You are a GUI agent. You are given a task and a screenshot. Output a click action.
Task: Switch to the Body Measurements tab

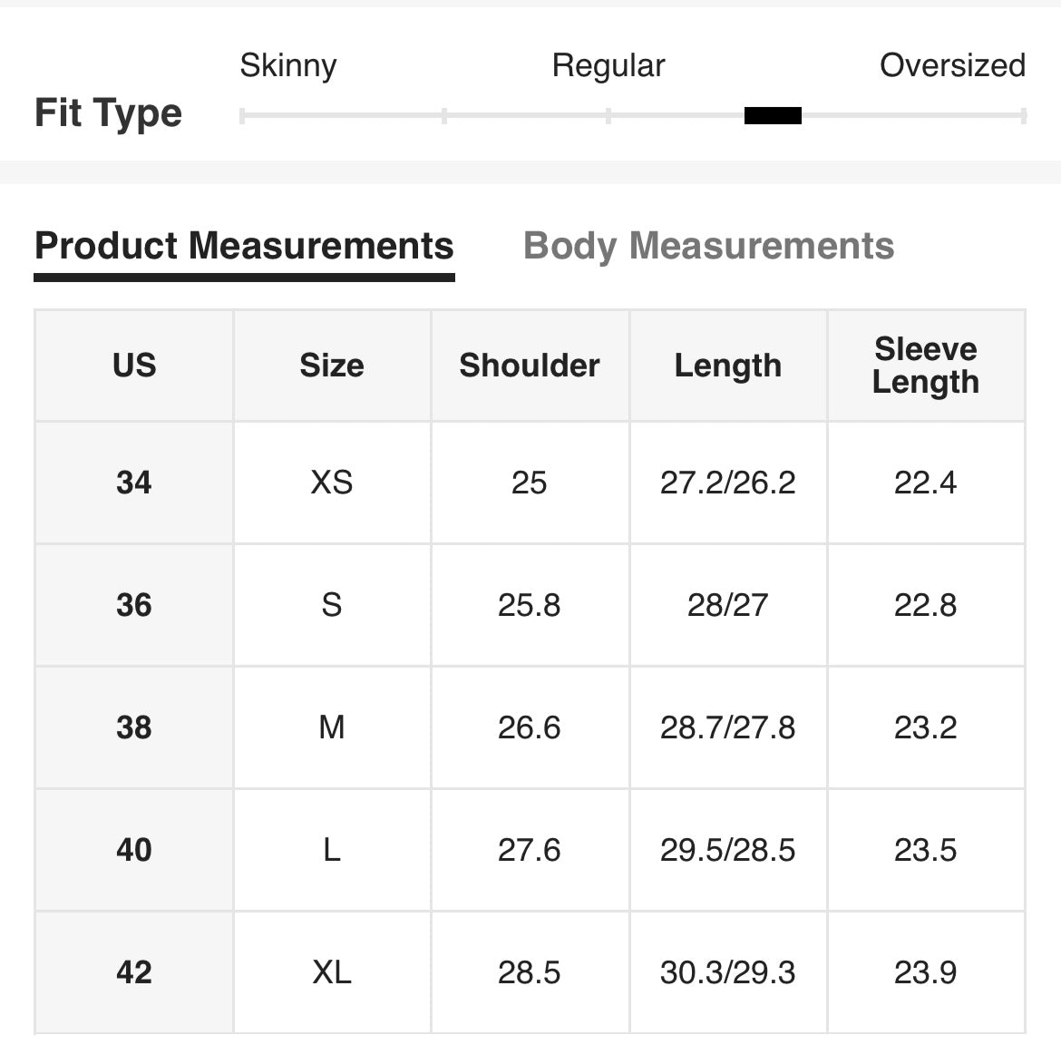pos(708,246)
